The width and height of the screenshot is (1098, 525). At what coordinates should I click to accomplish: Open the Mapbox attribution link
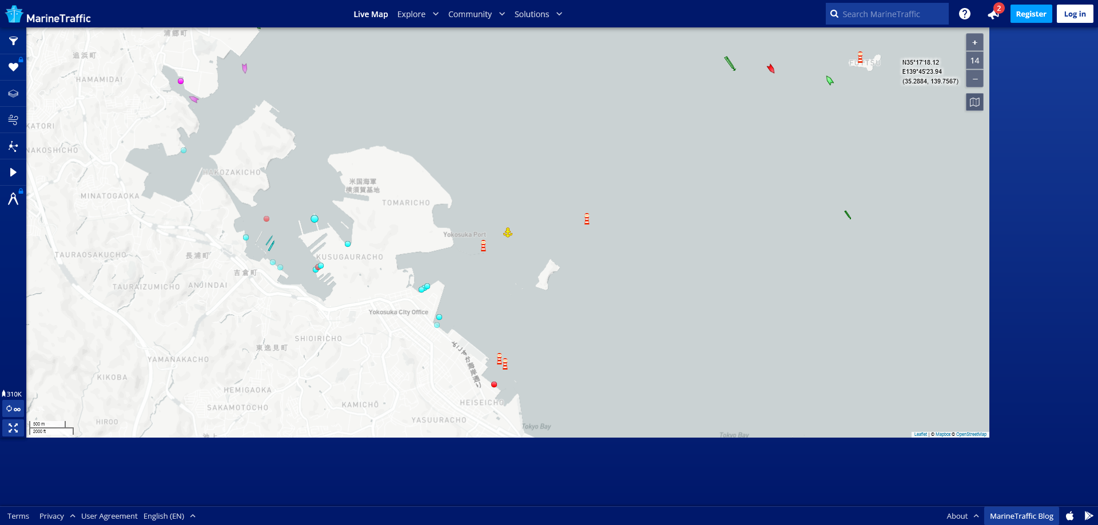point(943,434)
